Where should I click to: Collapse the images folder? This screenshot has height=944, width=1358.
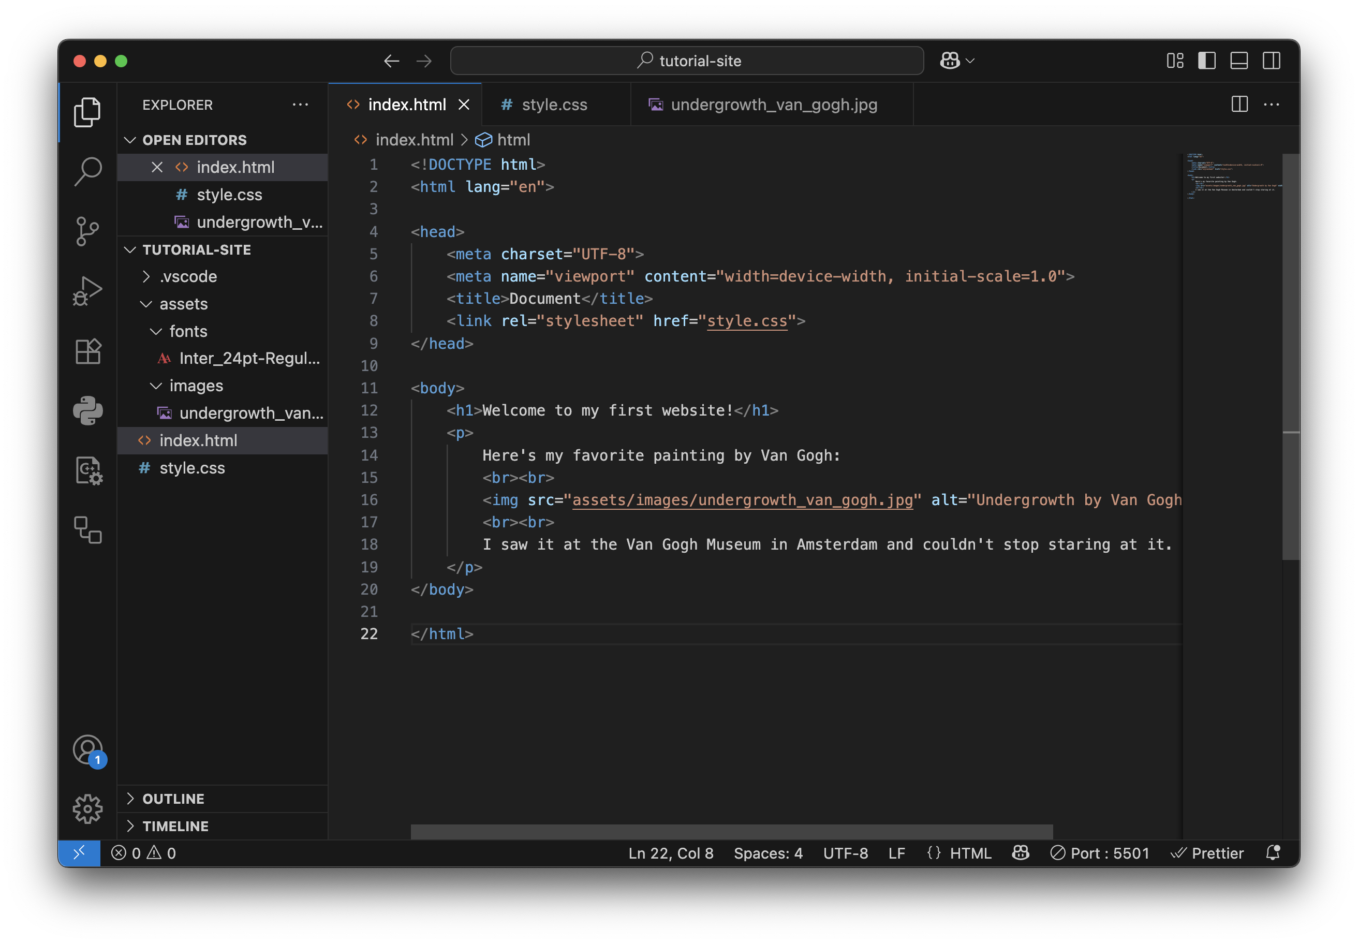(223, 386)
